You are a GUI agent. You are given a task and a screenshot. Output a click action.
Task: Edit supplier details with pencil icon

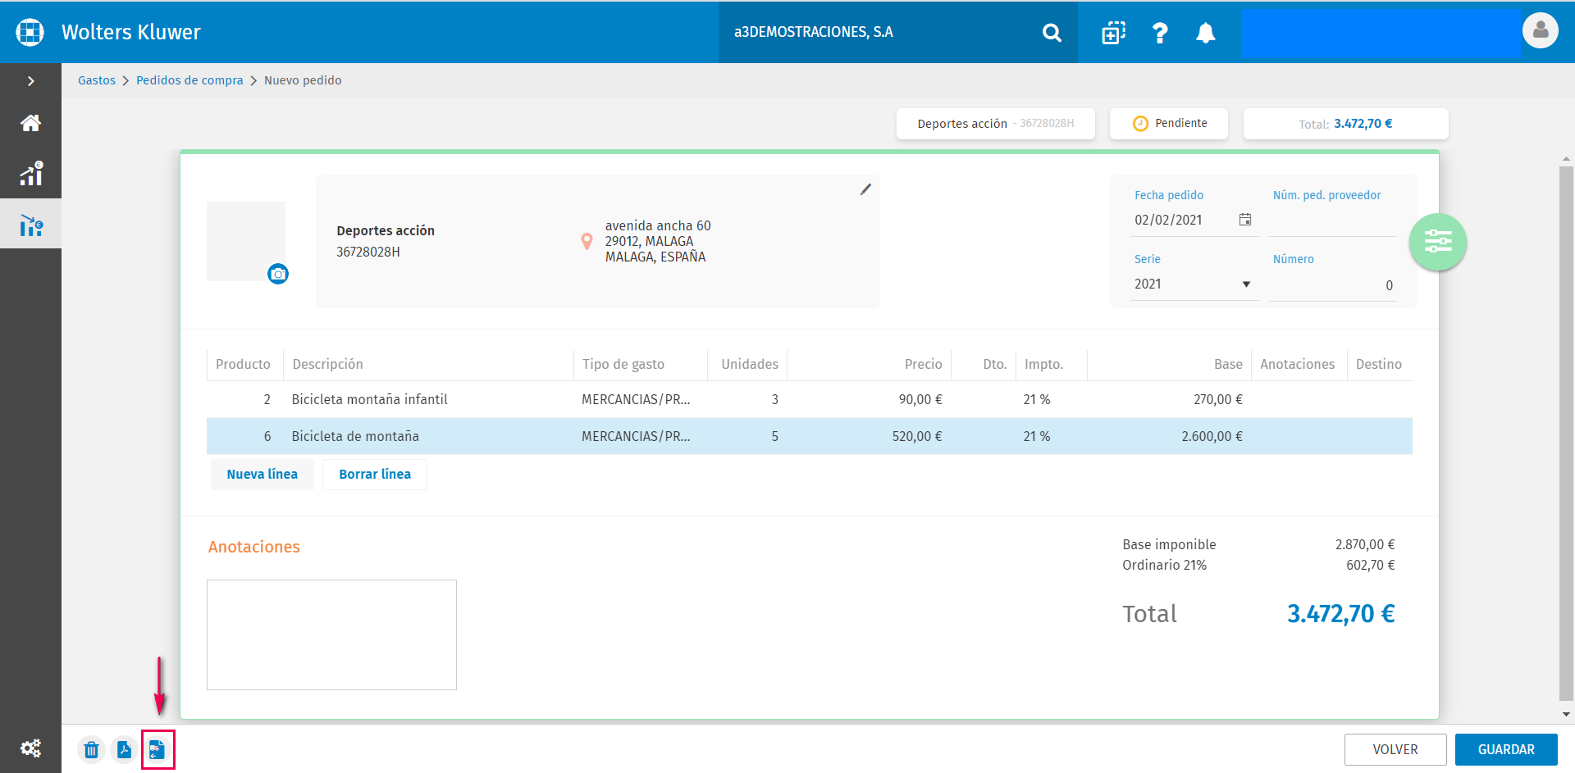[865, 189]
